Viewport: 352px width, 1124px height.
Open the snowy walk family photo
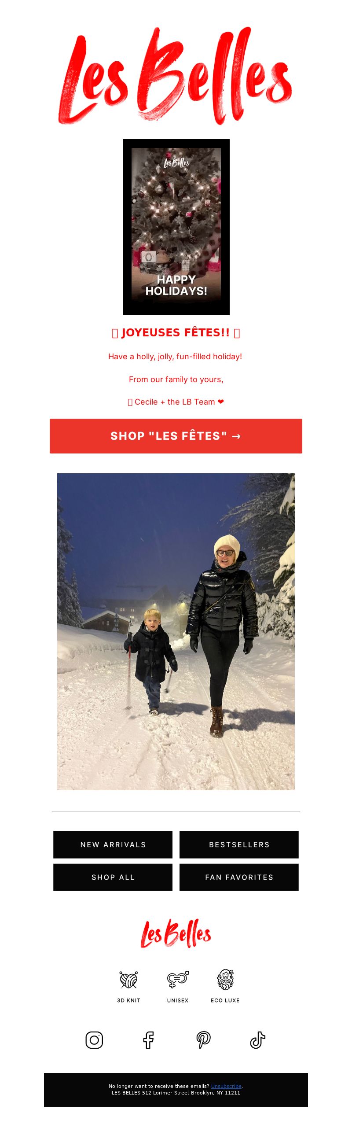coord(176,632)
